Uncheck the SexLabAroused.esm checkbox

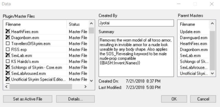[8, 73]
